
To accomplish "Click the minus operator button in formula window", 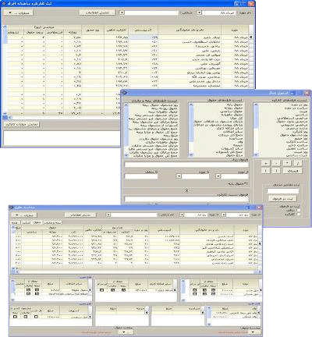I will pyautogui.click(x=276, y=163).
